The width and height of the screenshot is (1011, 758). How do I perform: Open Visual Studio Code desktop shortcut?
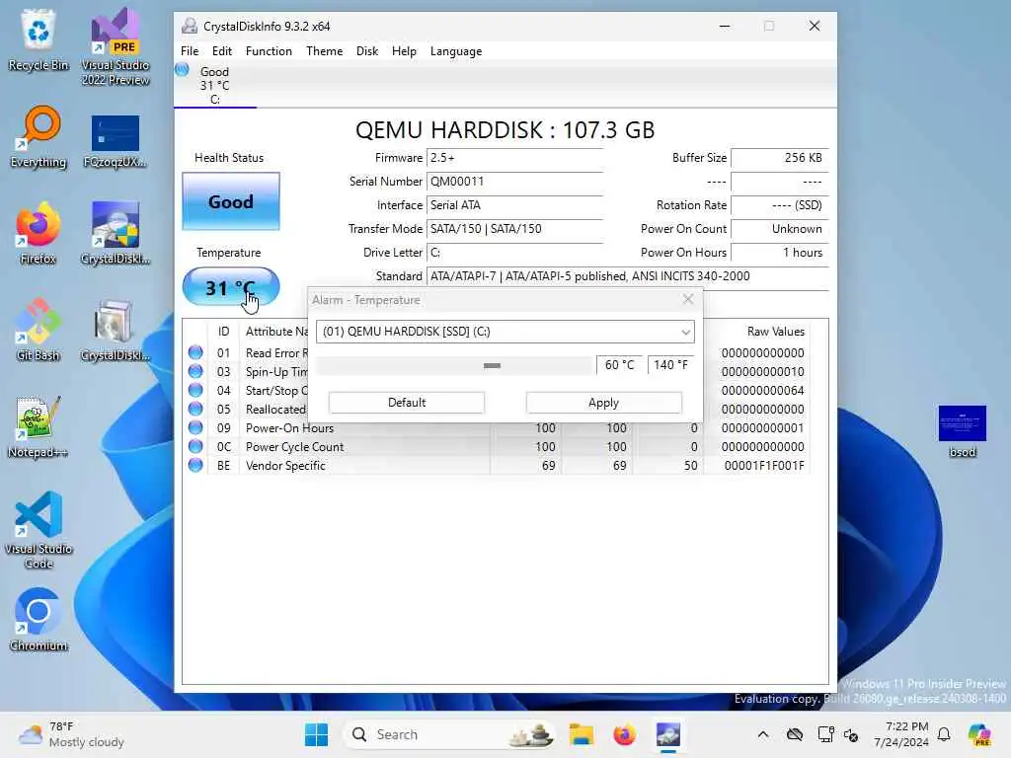pos(39,530)
